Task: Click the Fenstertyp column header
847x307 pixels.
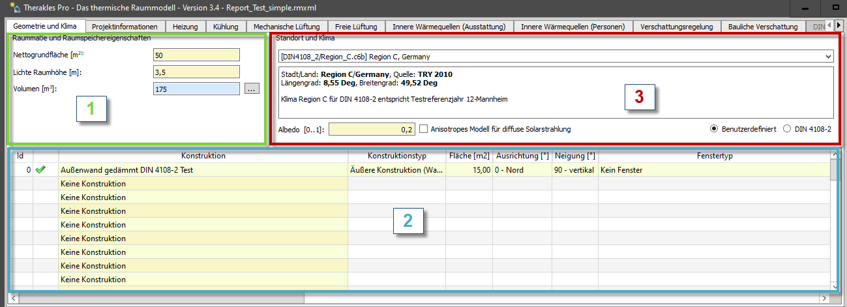Action: click(714, 156)
